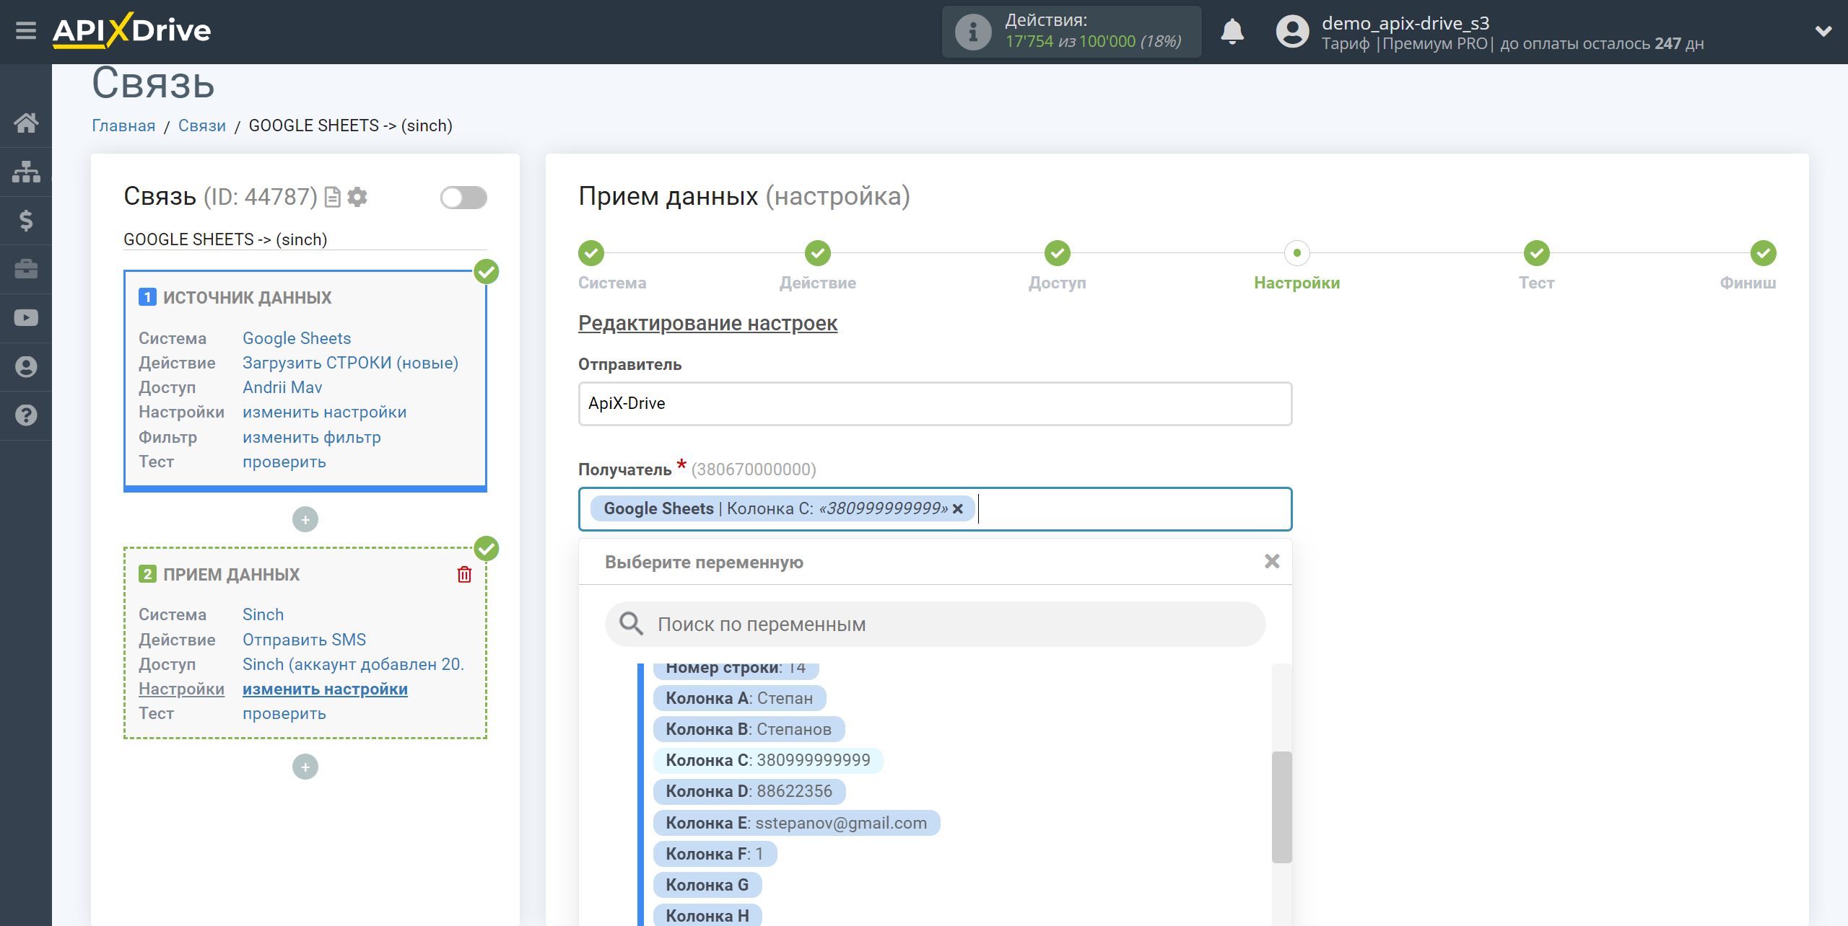
Task: Click receiver изменить настройки link
Action: pyautogui.click(x=325, y=689)
